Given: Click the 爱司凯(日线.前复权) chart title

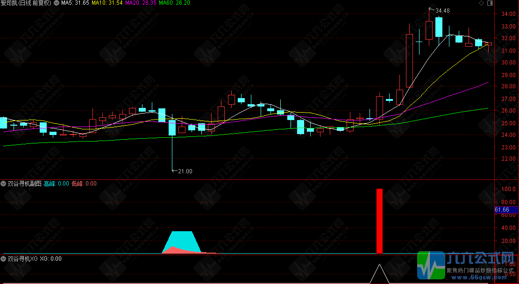Looking at the screenshot, I should pyautogui.click(x=26, y=3).
